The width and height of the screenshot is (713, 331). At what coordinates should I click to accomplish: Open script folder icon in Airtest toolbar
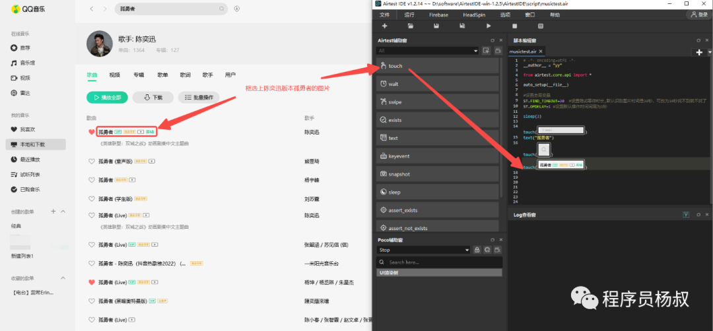pyautogui.click(x=411, y=26)
